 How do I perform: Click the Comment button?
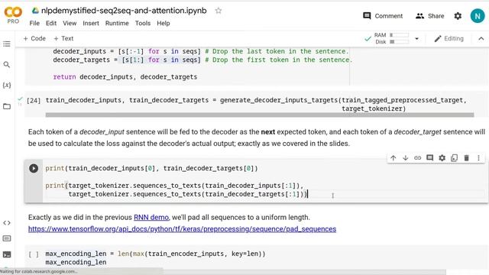383,16
